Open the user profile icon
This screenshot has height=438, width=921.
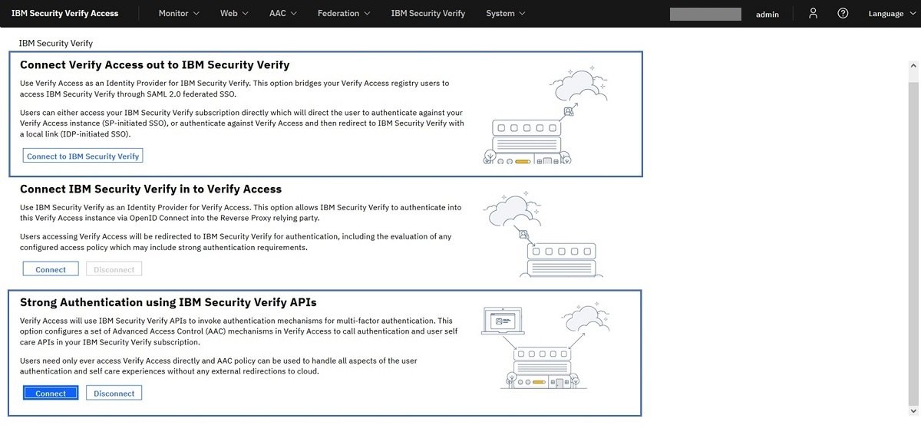pyautogui.click(x=814, y=13)
